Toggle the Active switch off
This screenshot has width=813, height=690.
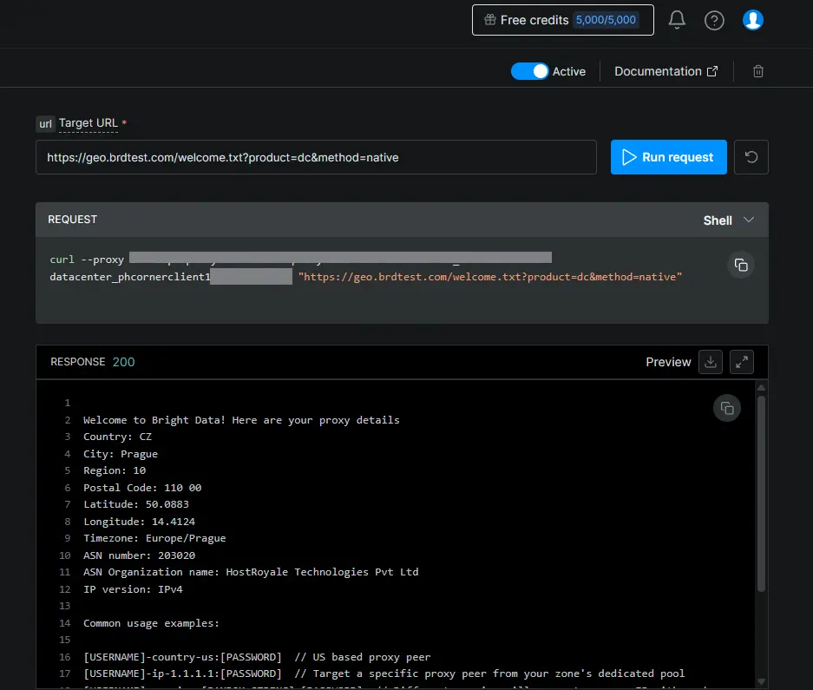pos(529,71)
